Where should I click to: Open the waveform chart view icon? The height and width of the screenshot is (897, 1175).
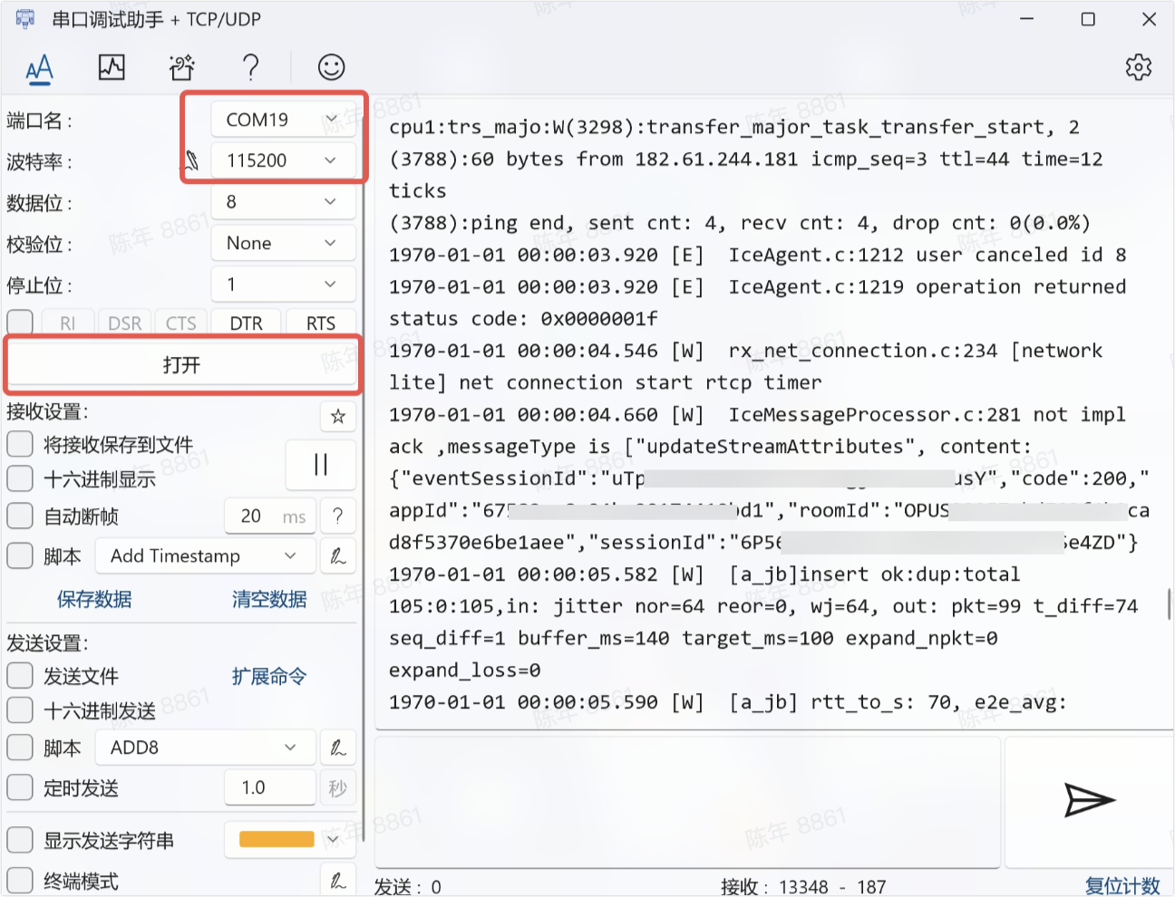pyautogui.click(x=112, y=67)
